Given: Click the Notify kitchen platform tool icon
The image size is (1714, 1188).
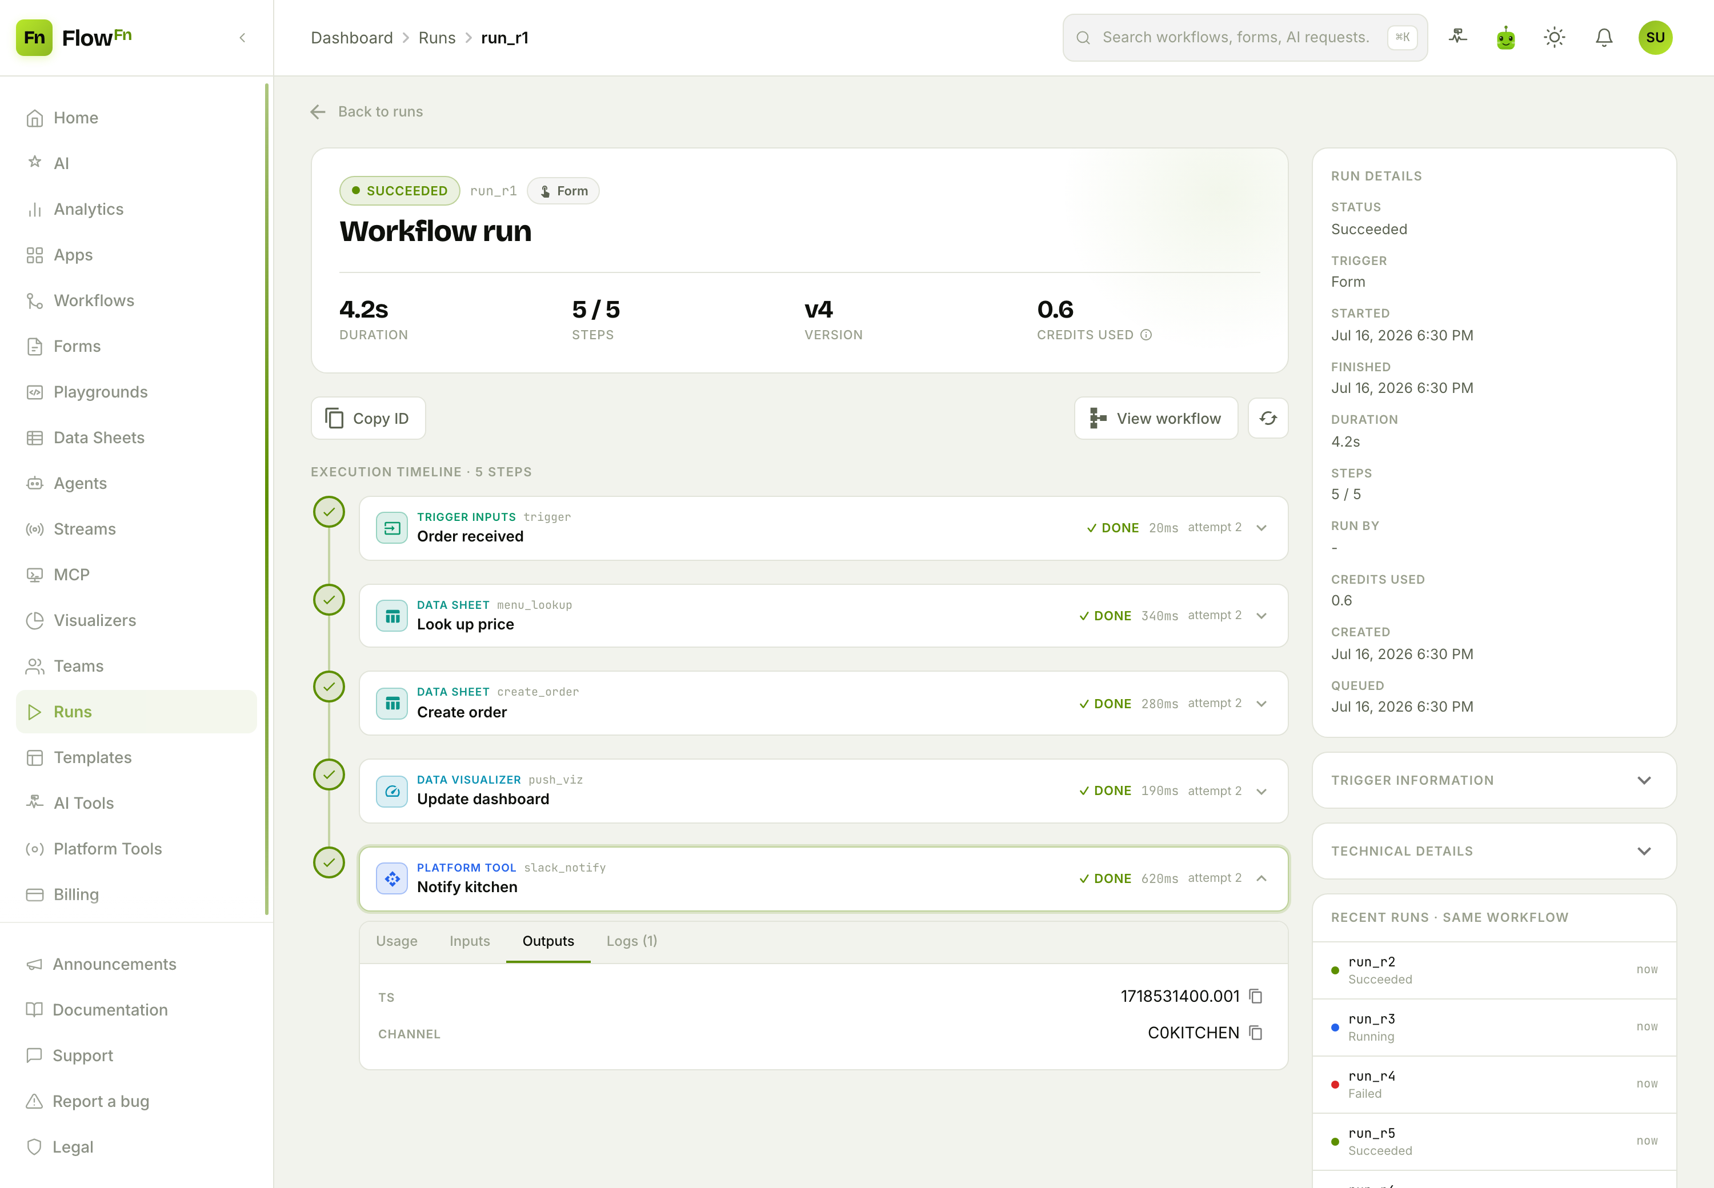Looking at the screenshot, I should [393, 879].
